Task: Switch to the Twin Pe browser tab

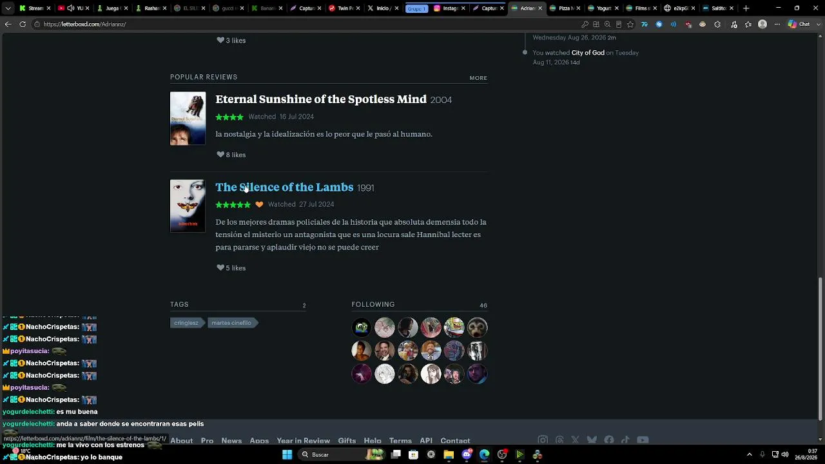Action: (x=345, y=8)
